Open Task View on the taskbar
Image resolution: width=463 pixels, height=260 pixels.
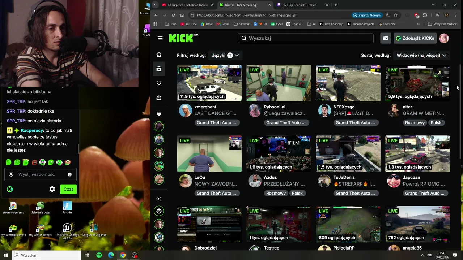87,255
